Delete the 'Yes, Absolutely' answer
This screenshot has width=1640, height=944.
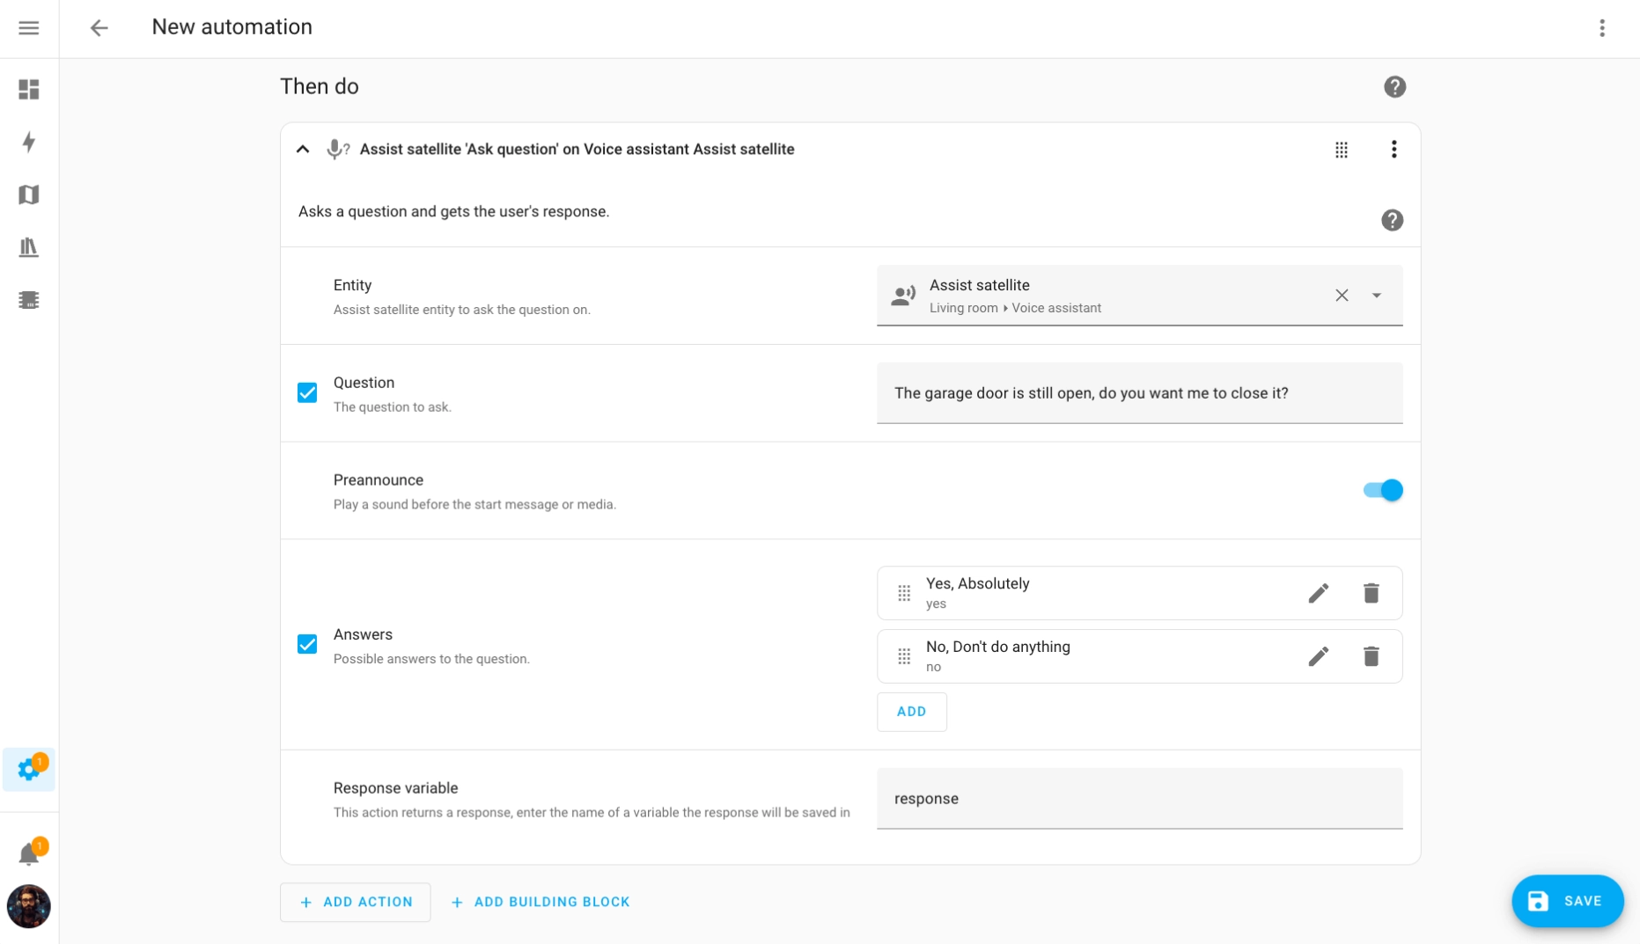point(1371,594)
